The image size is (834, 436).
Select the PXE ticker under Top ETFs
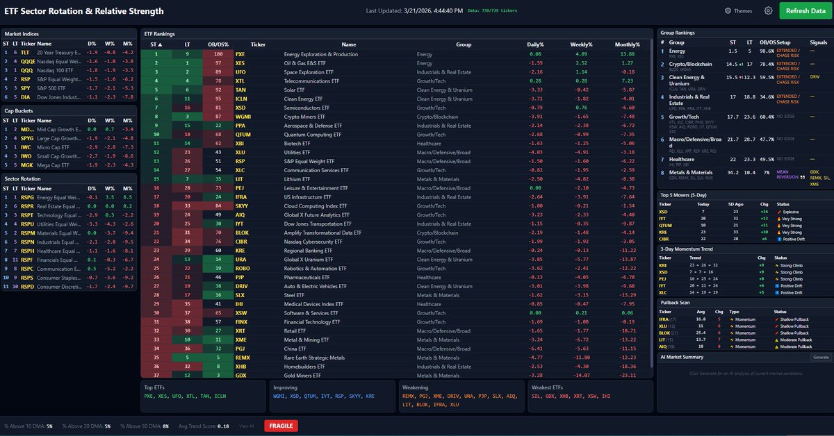[x=147, y=394]
